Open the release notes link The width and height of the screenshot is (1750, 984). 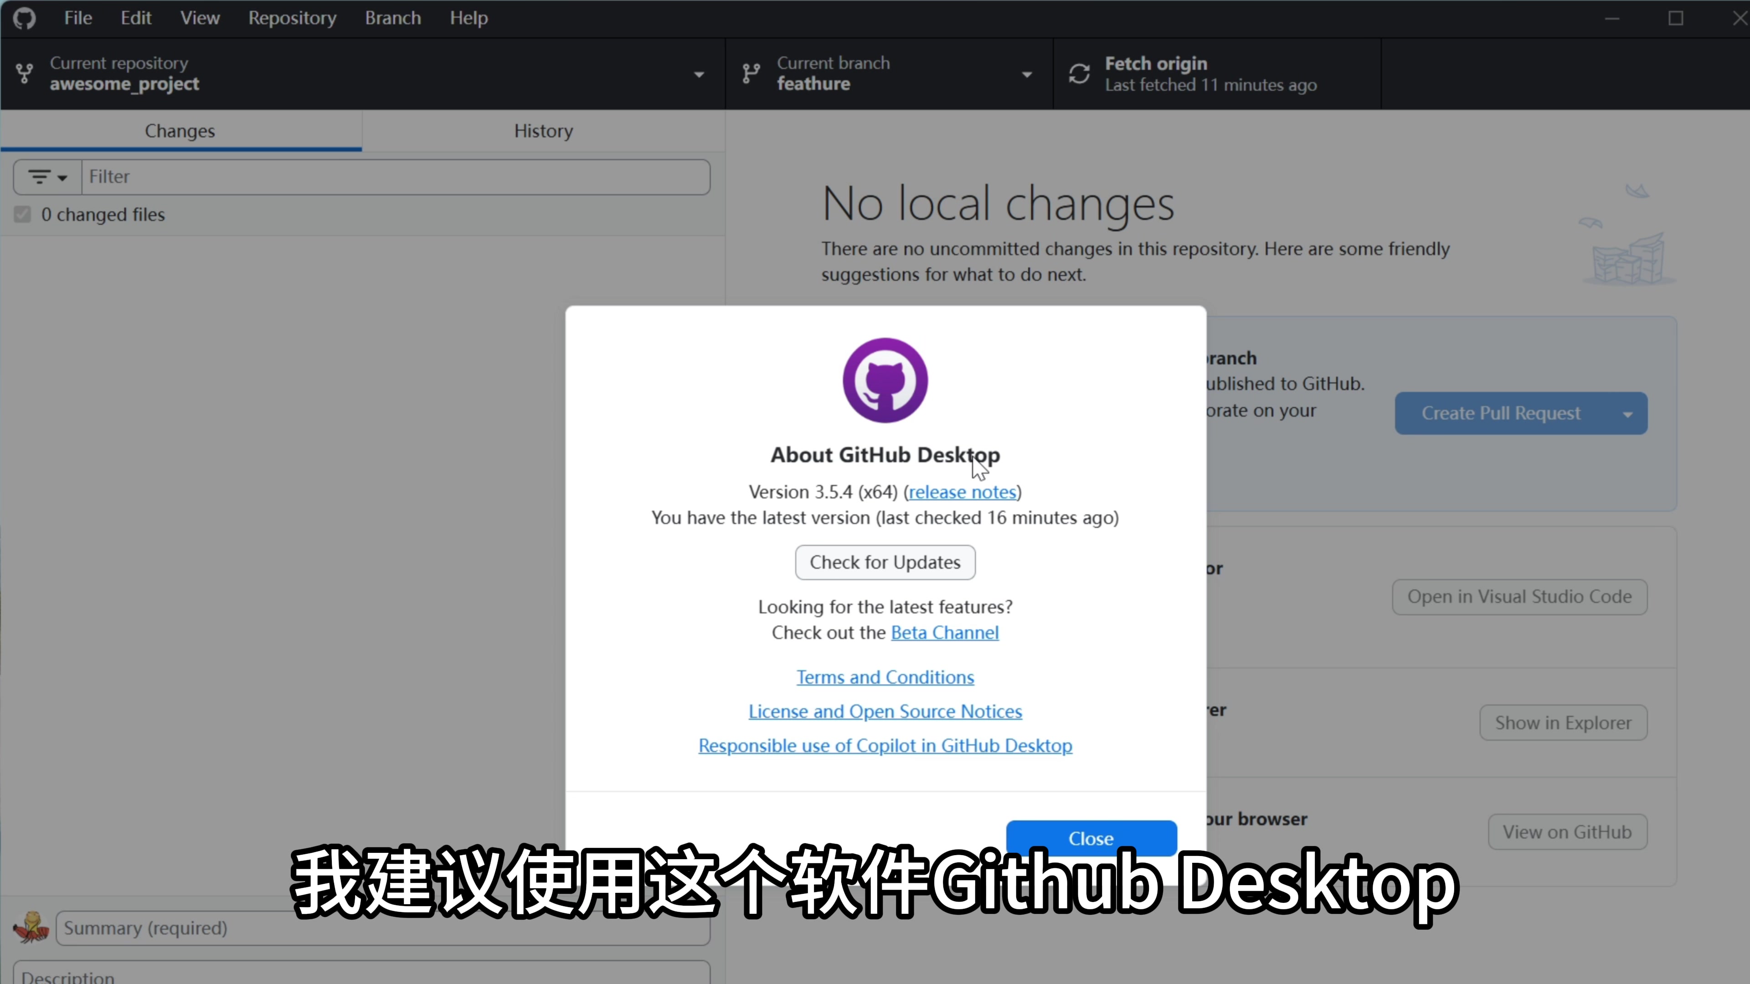point(962,492)
